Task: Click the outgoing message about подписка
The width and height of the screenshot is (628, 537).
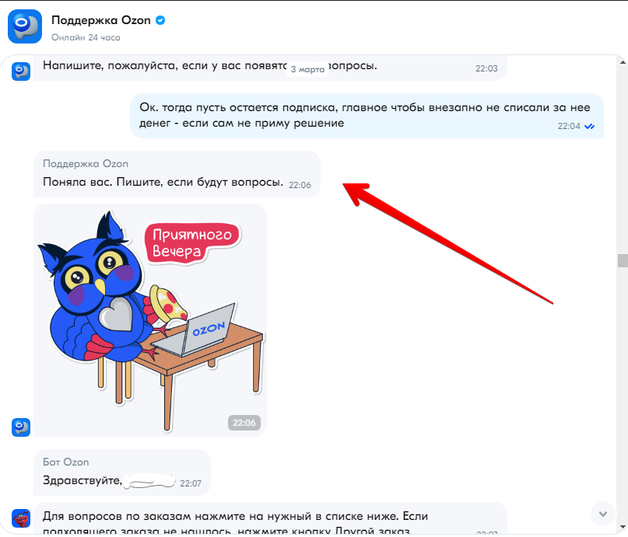Action: click(x=367, y=116)
